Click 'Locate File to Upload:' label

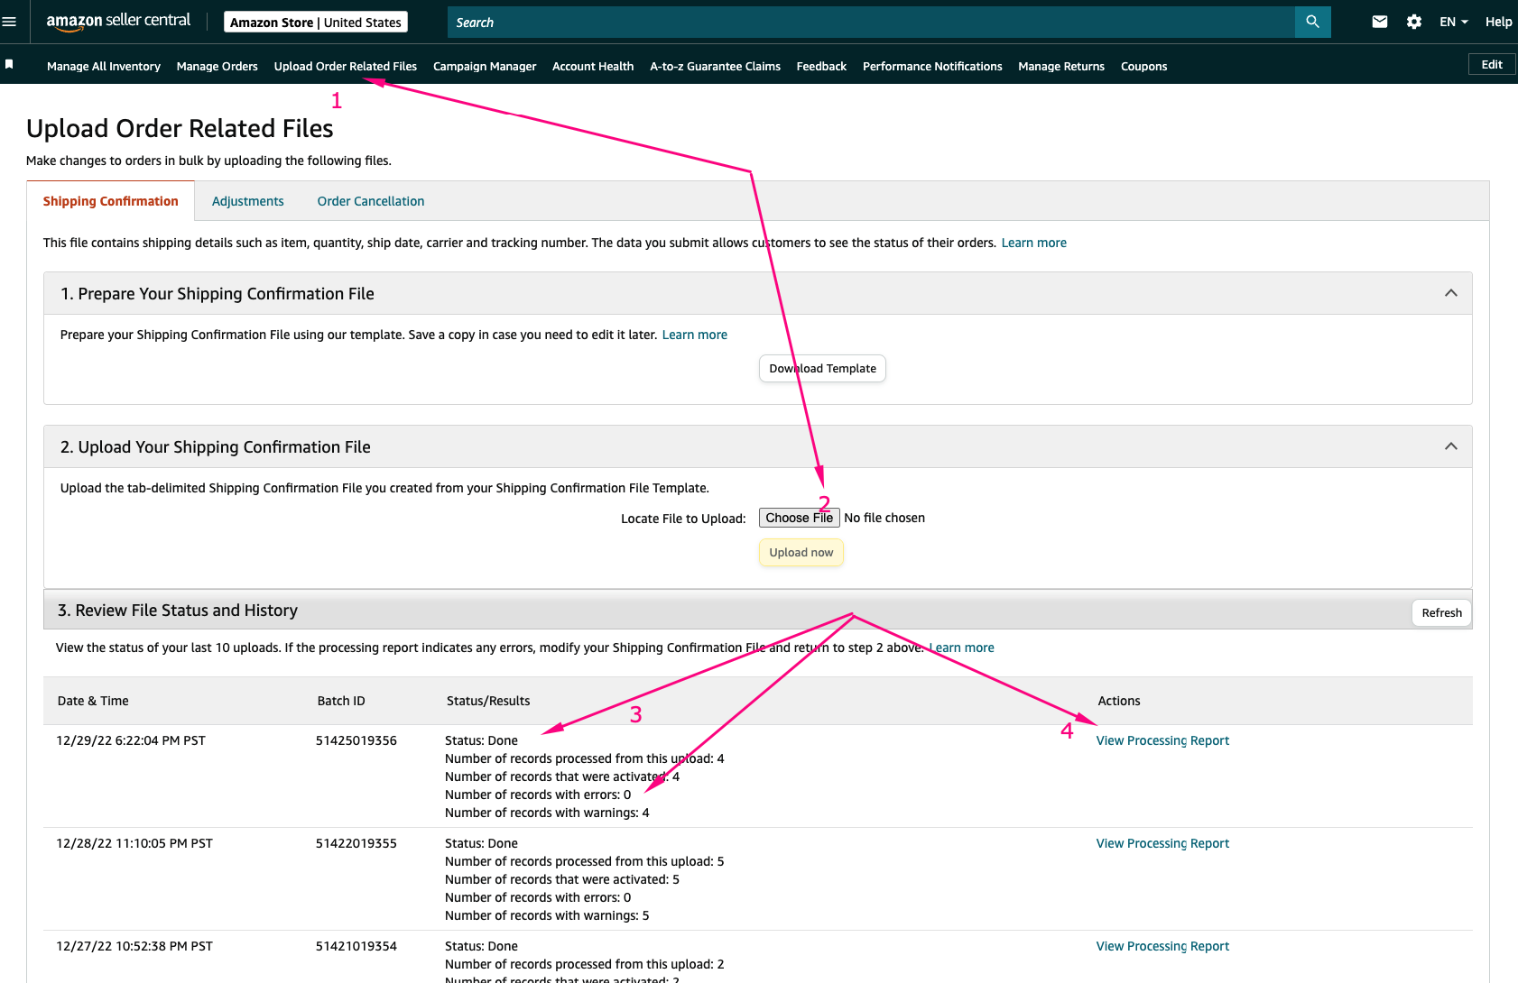(683, 519)
